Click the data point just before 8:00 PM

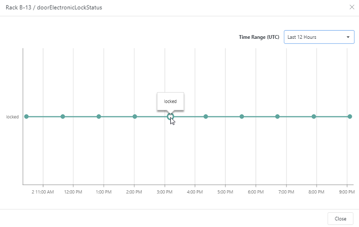tap(314, 117)
